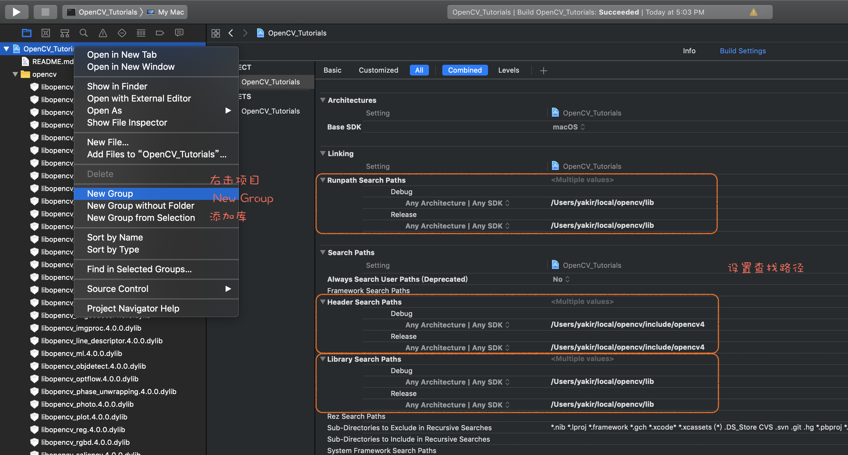Click the Customized filter tab

point(380,70)
